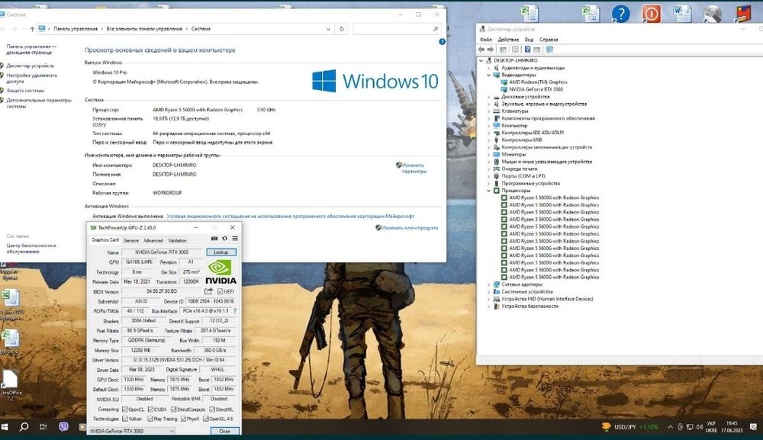Viewport: 763px width, 440px height.
Task: Click the back arrow in Device Manager toolbar
Action: coord(481,50)
